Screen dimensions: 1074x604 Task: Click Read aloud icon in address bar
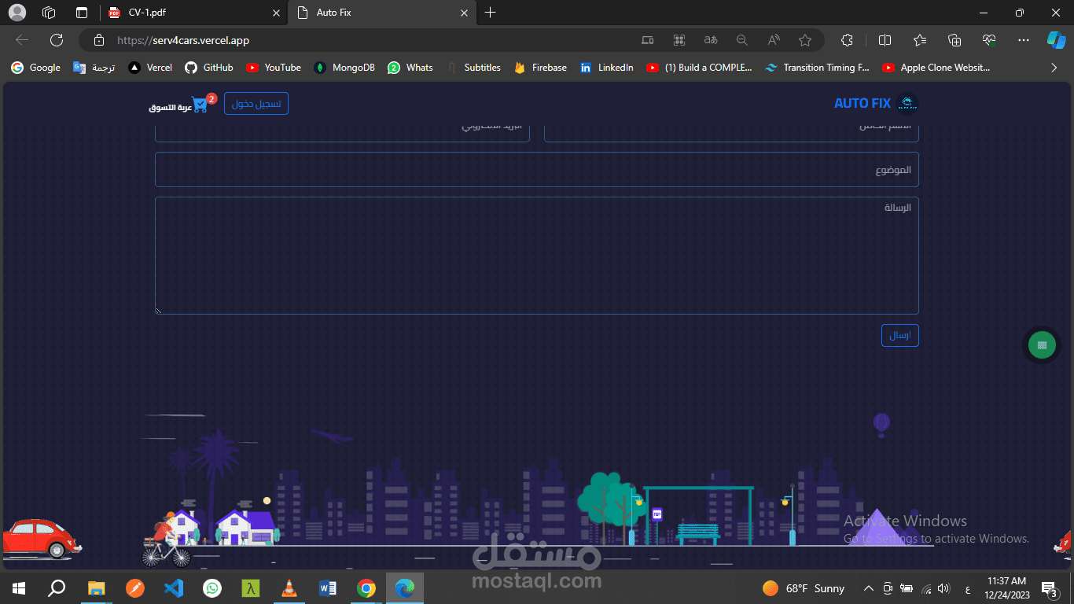click(774, 40)
